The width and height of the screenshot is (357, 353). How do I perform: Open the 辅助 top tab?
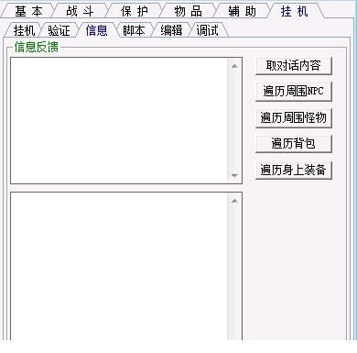click(x=242, y=11)
